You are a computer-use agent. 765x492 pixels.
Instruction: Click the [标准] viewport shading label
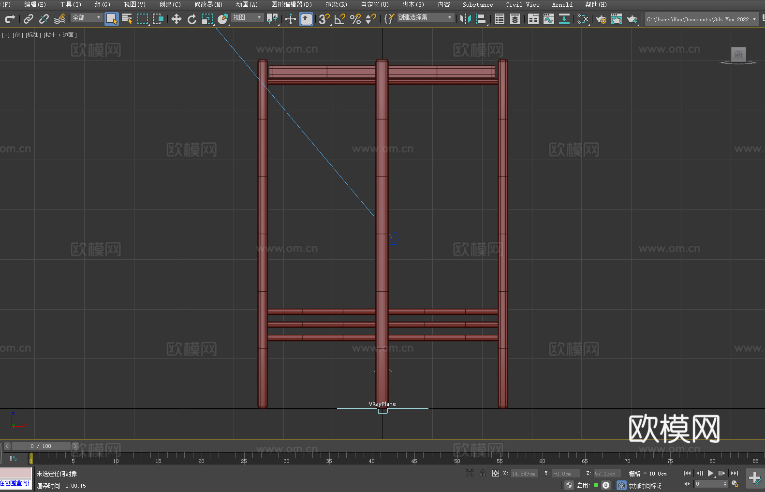pos(33,35)
